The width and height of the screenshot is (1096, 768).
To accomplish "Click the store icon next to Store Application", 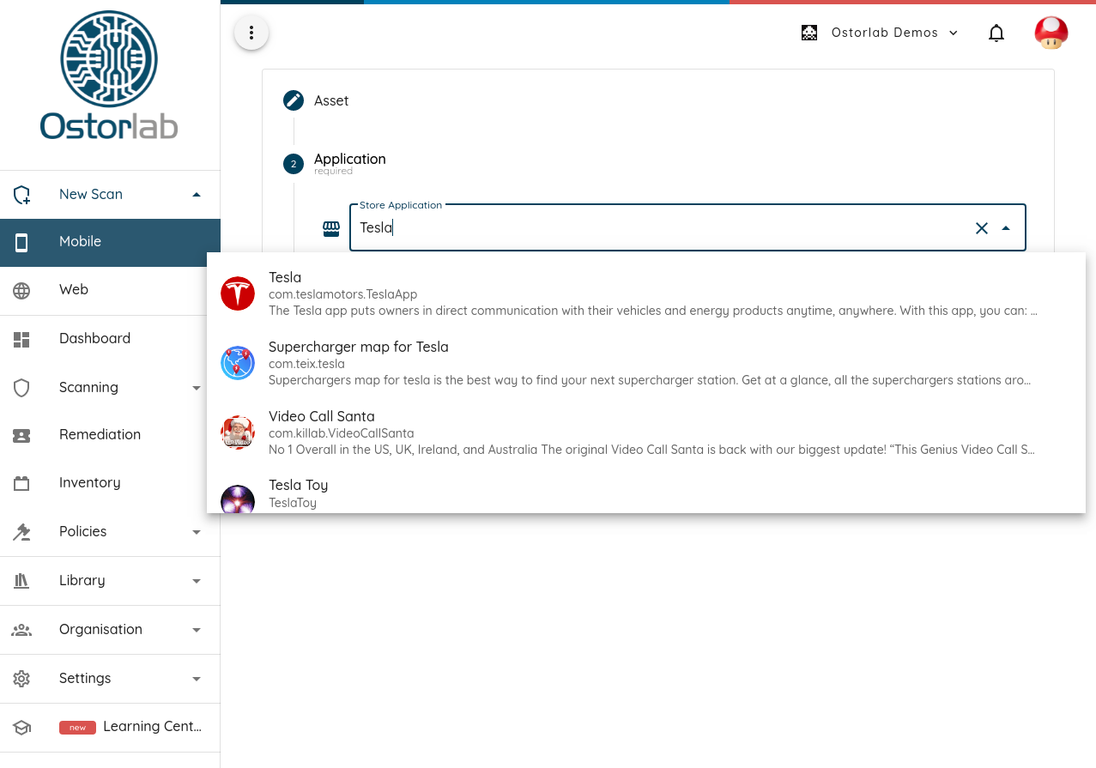I will click(x=331, y=227).
